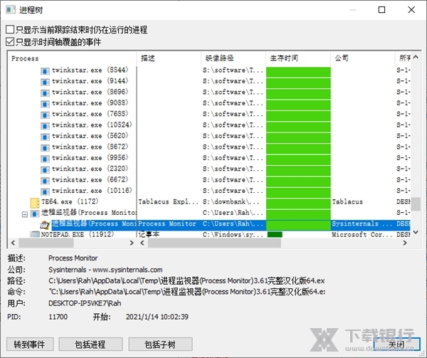Click green lifetime bar of twinkstar.exe (8544)
The height and width of the screenshot is (358, 427).
pyautogui.click(x=298, y=72)
